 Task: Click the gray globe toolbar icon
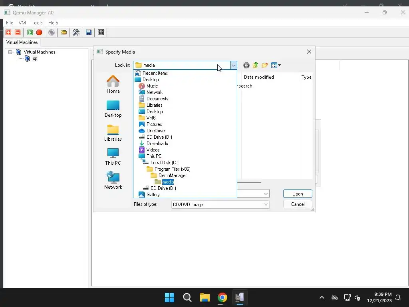pos(52,32)
